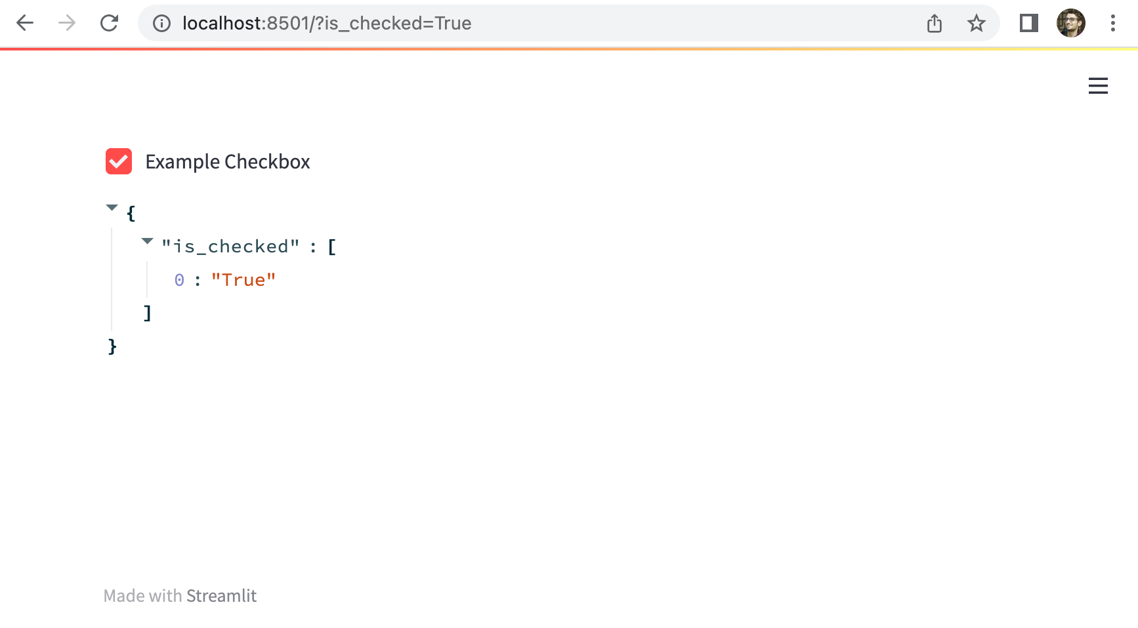The width and height of the screenshot is (1138, 628).
Task: Click the browser forward arrow
Action: [x=67, y=24]
